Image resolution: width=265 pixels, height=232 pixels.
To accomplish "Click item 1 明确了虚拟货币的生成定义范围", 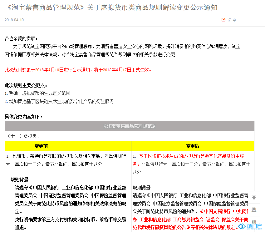I will pos(37,93).
